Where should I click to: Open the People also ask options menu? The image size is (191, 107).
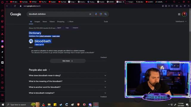49,70
